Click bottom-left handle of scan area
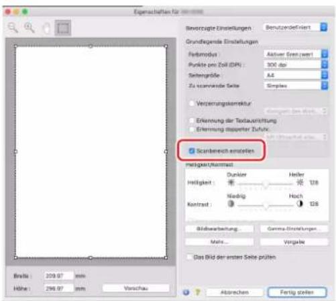The image size is (336, 301). (x=15, y=257)
